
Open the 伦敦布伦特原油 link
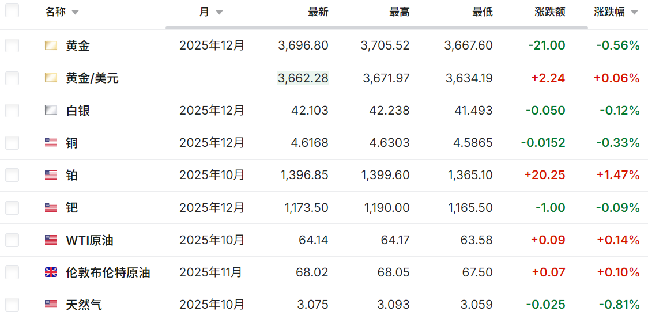(x=108, y=272)
